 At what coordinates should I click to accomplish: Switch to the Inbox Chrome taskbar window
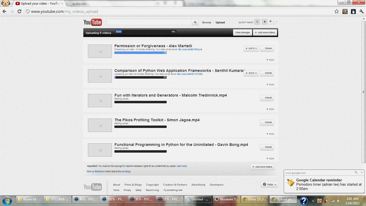pyautogui.click(x=254, y=200)
